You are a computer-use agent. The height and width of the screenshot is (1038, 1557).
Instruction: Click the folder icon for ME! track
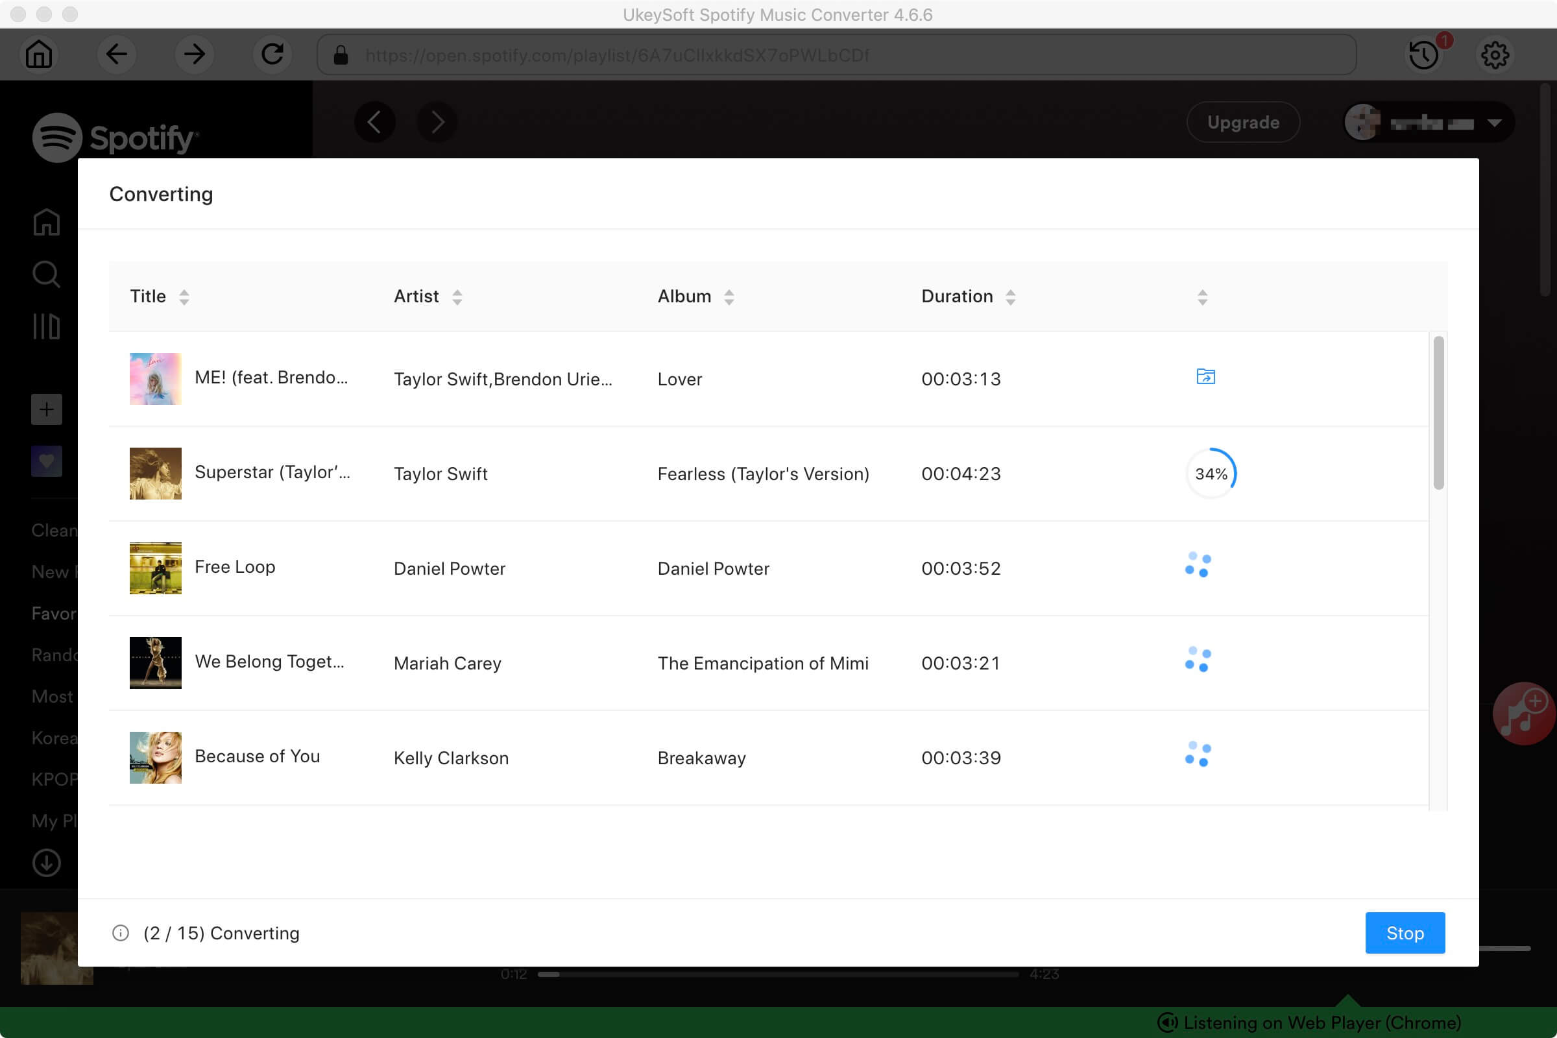(1206, 376)
